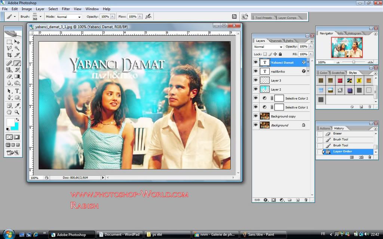Select the Move tool
Viewport: 383px width, 239px height.
(17, 42)
